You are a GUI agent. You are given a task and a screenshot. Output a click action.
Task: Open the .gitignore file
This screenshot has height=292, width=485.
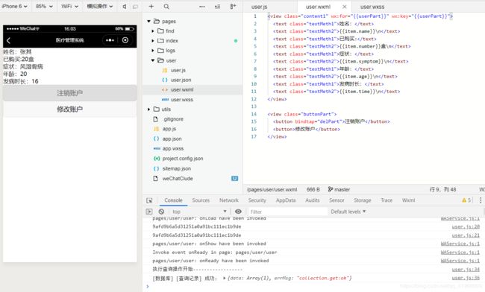click(173, 119)
